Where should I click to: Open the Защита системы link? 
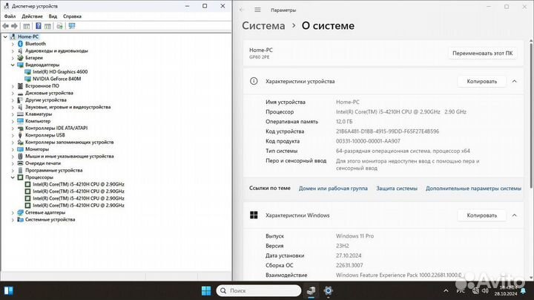click(397, 188)
